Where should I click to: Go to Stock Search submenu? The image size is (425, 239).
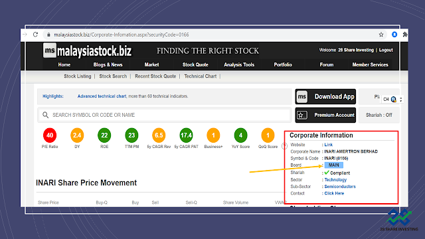(113, 76)
